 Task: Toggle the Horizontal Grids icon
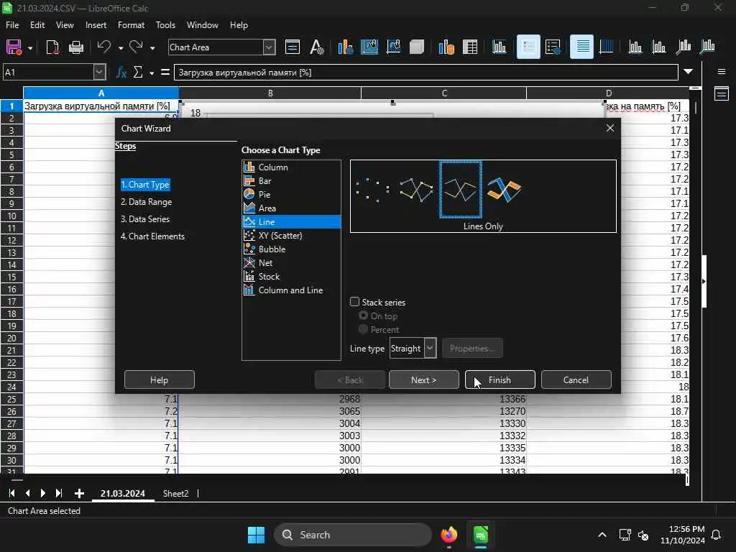click(581, 47)
